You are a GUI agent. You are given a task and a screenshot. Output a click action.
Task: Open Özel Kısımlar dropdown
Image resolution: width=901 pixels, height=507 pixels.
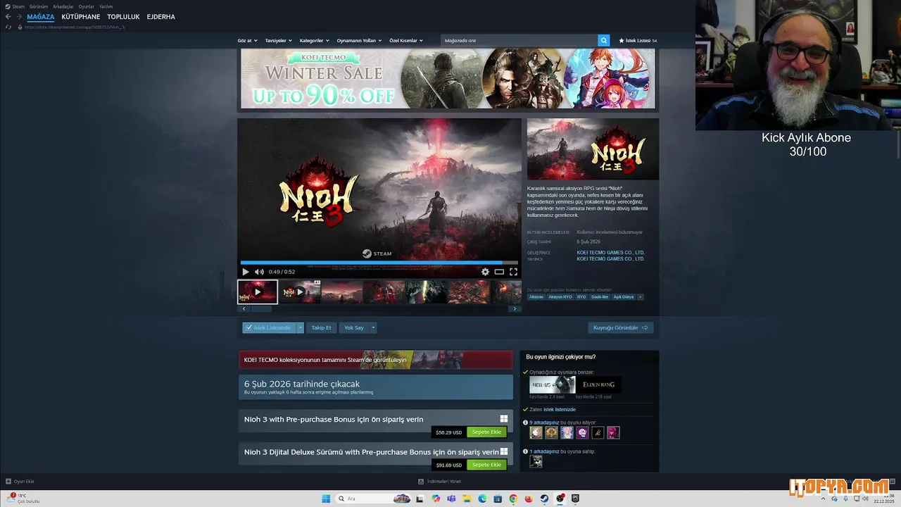coord(406,40)
